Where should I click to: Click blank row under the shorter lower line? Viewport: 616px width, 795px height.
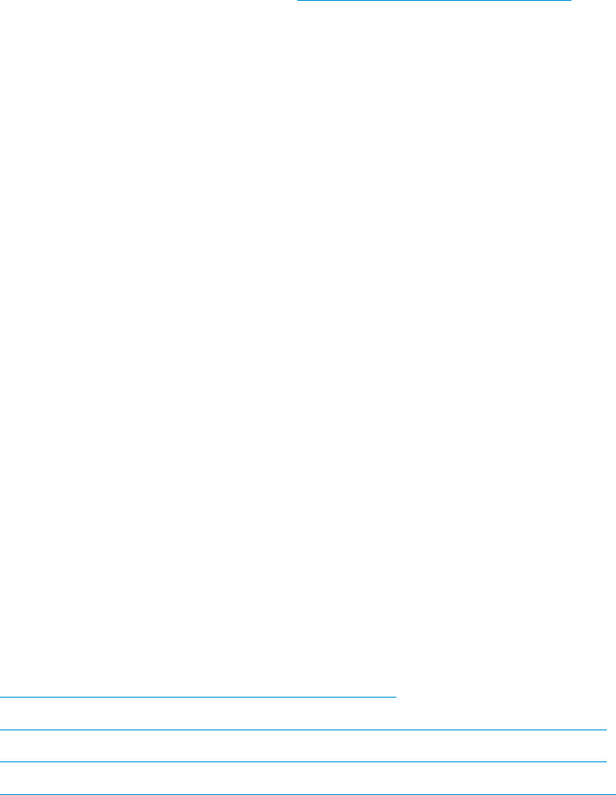303,714
